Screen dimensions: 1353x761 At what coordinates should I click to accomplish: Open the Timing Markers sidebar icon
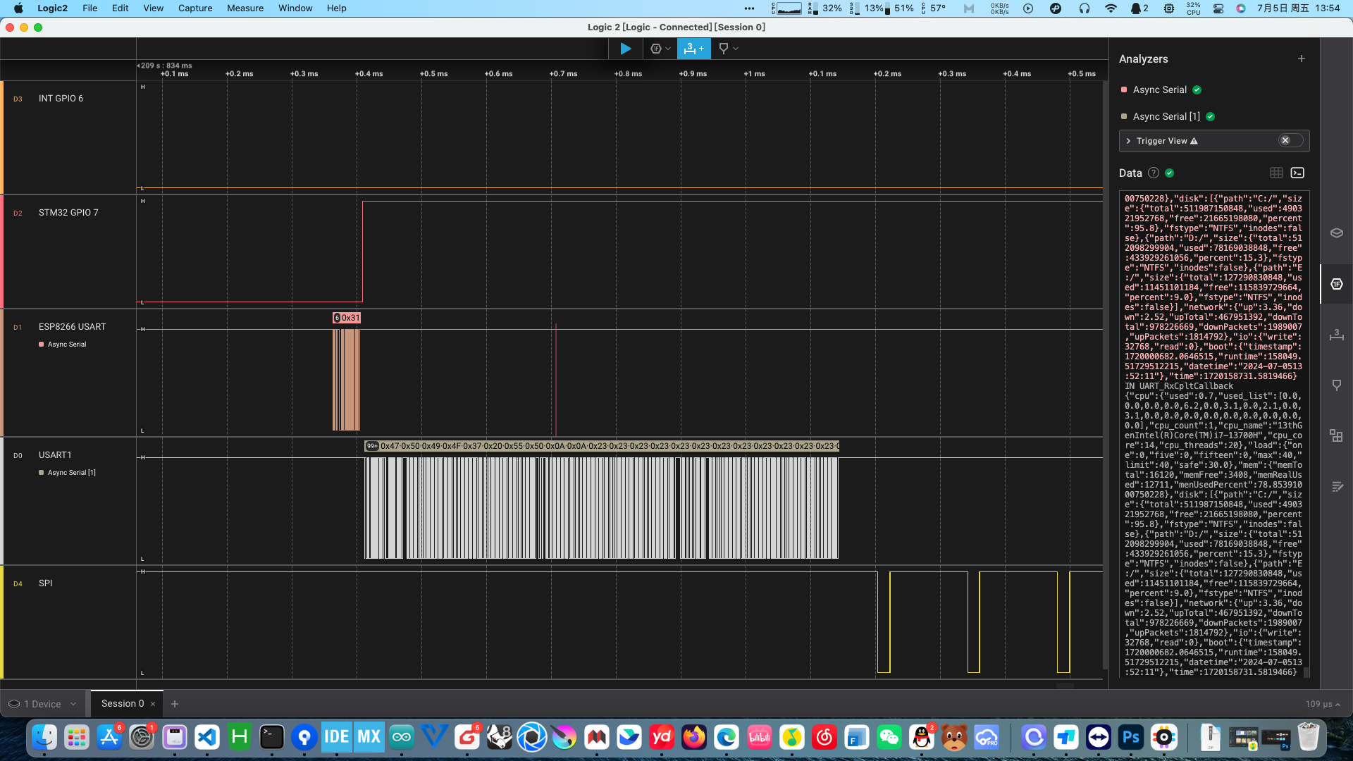coord(1336,385)
